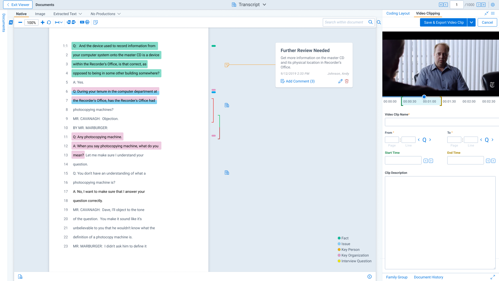
Task: Go to last document icon
Action: point(483,5)
